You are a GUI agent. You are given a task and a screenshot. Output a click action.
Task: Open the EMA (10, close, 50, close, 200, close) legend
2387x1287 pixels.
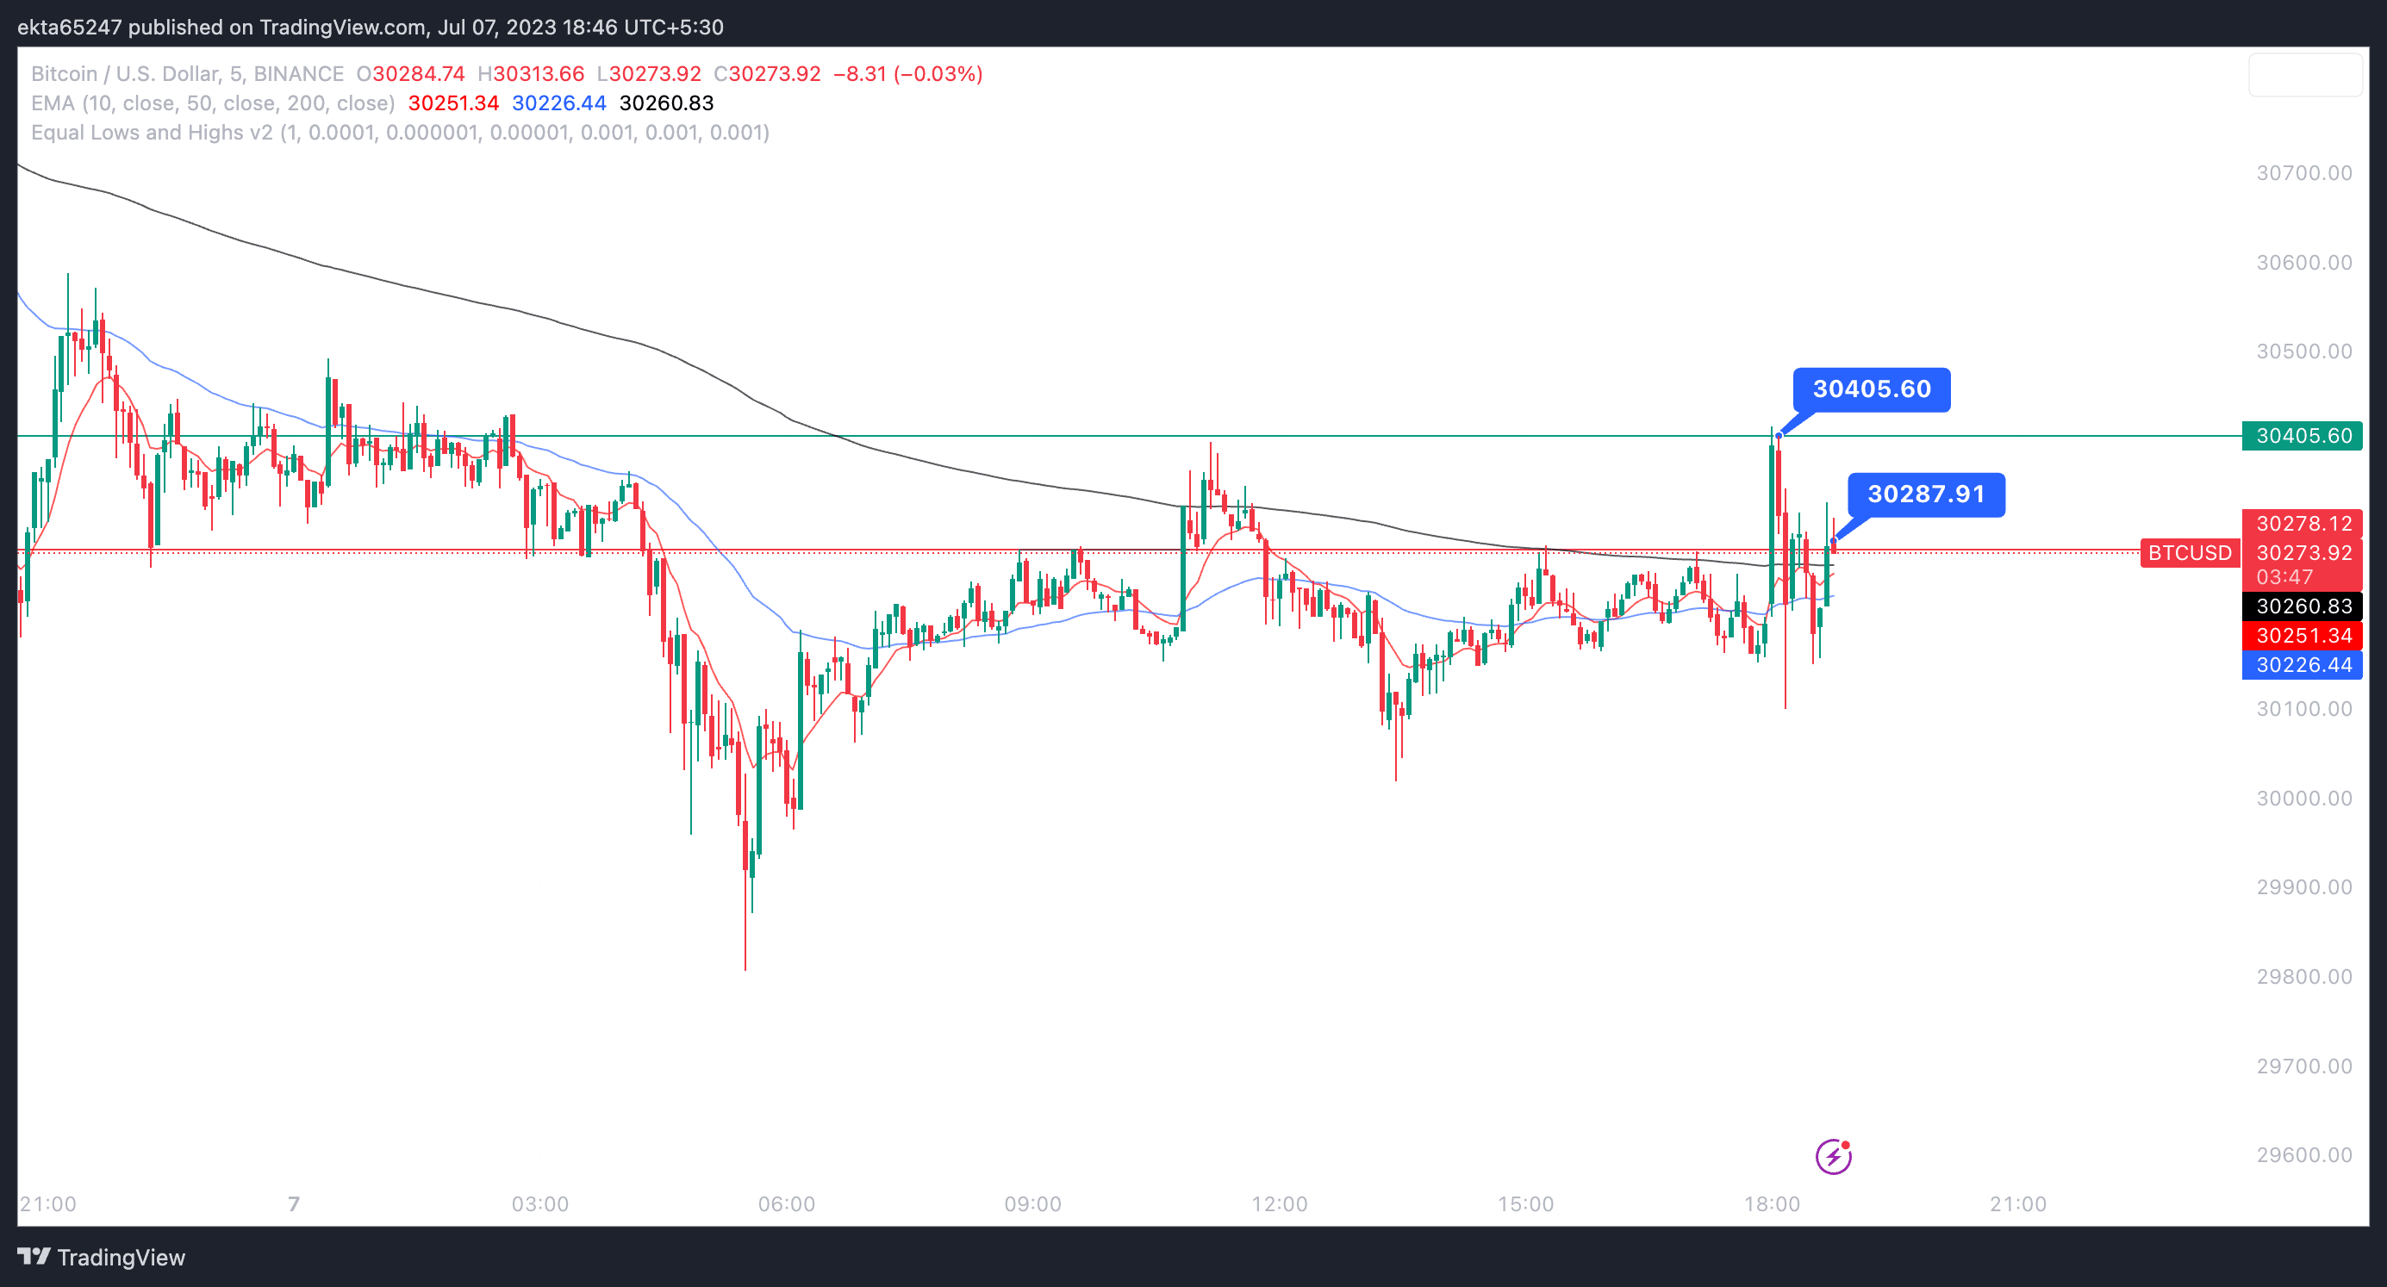click(x=213, y=103)
